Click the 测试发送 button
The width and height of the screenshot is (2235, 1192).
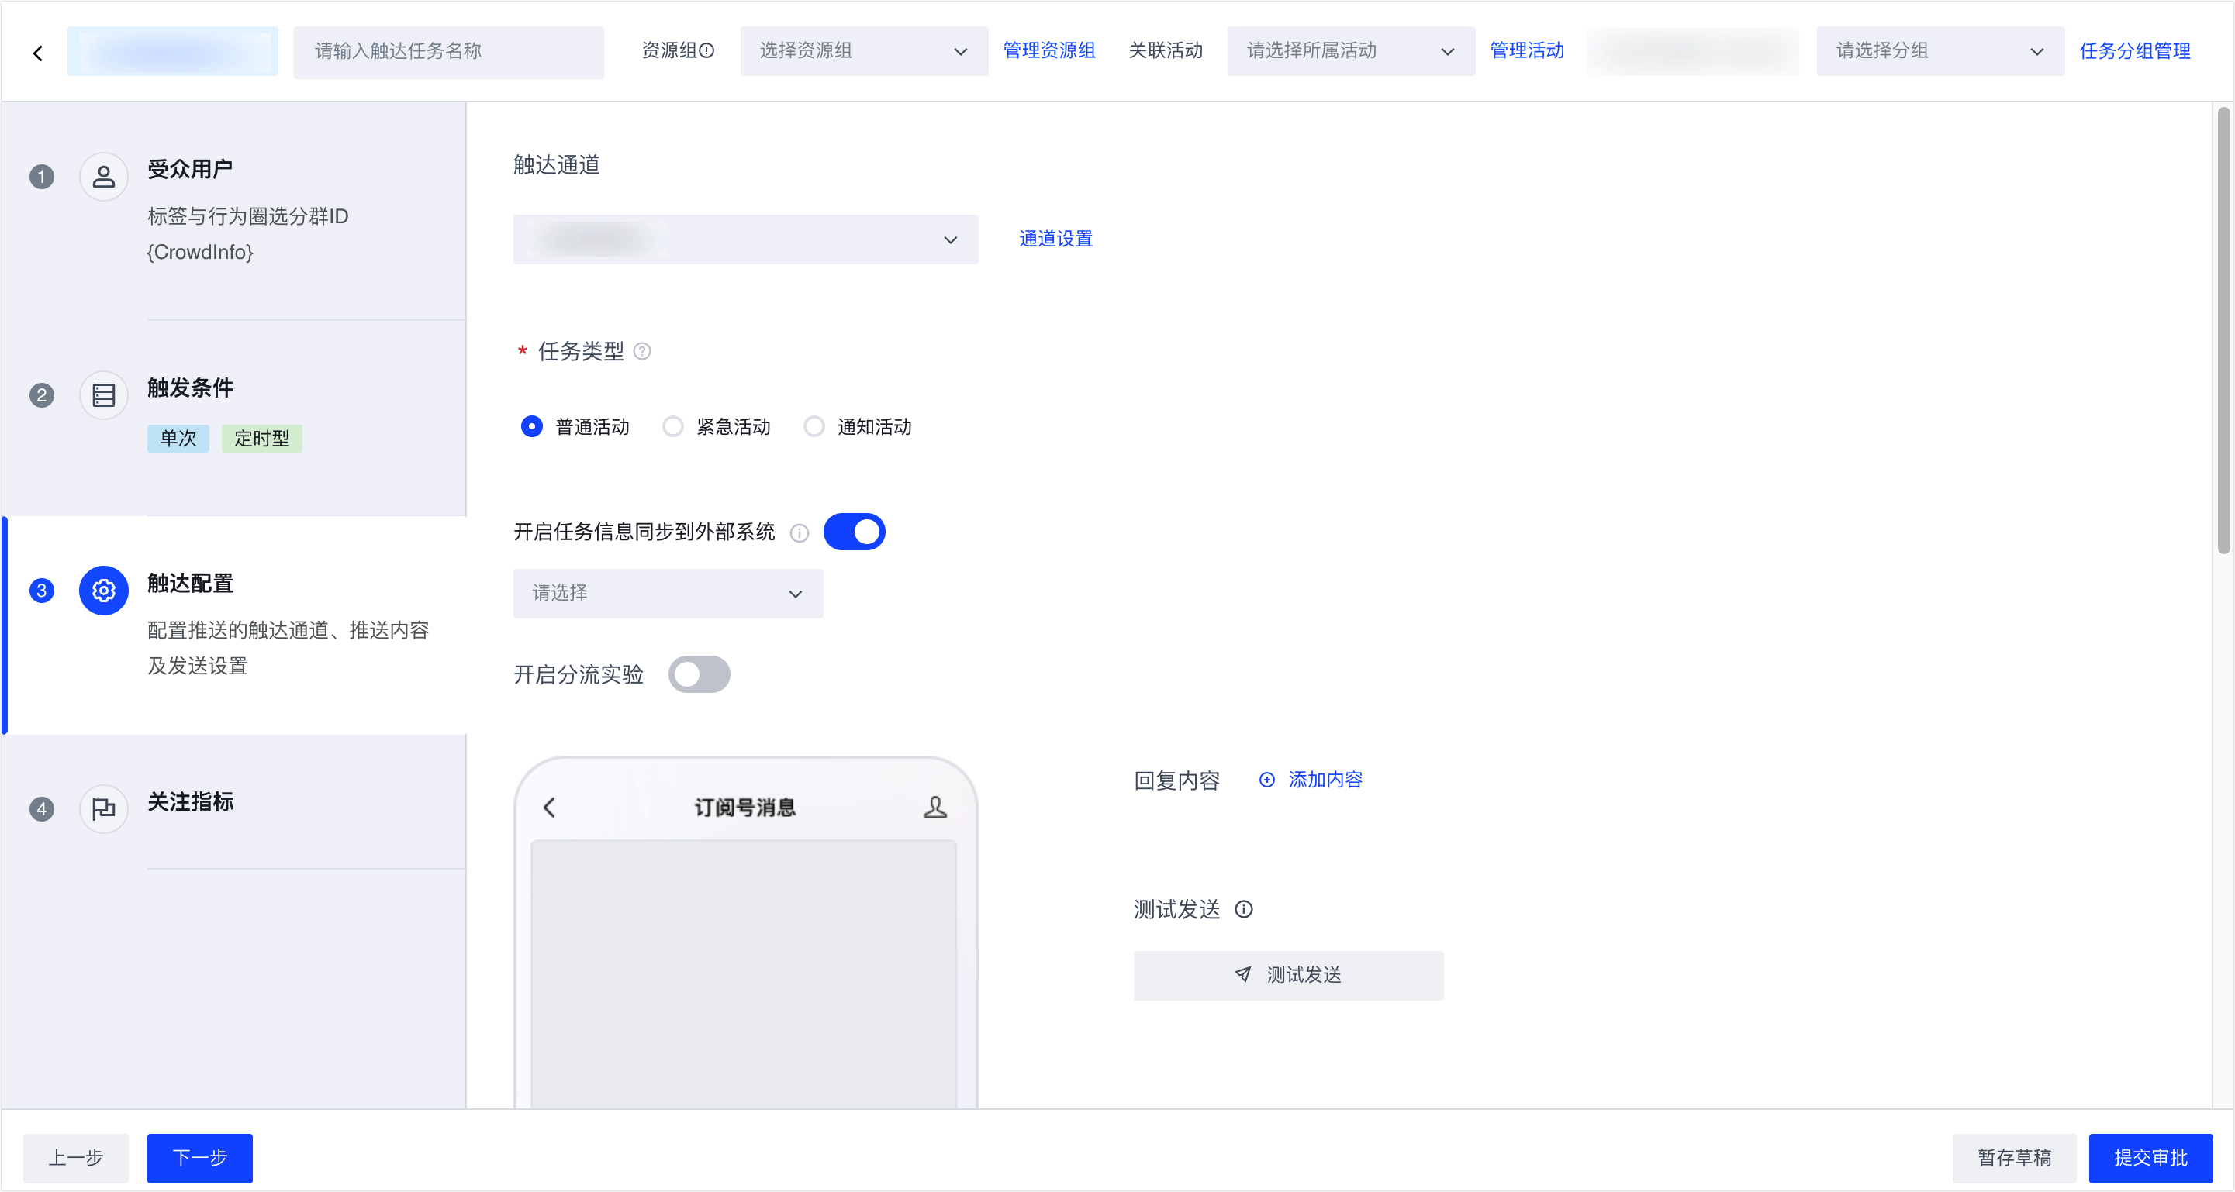(x=1287, y=975)
